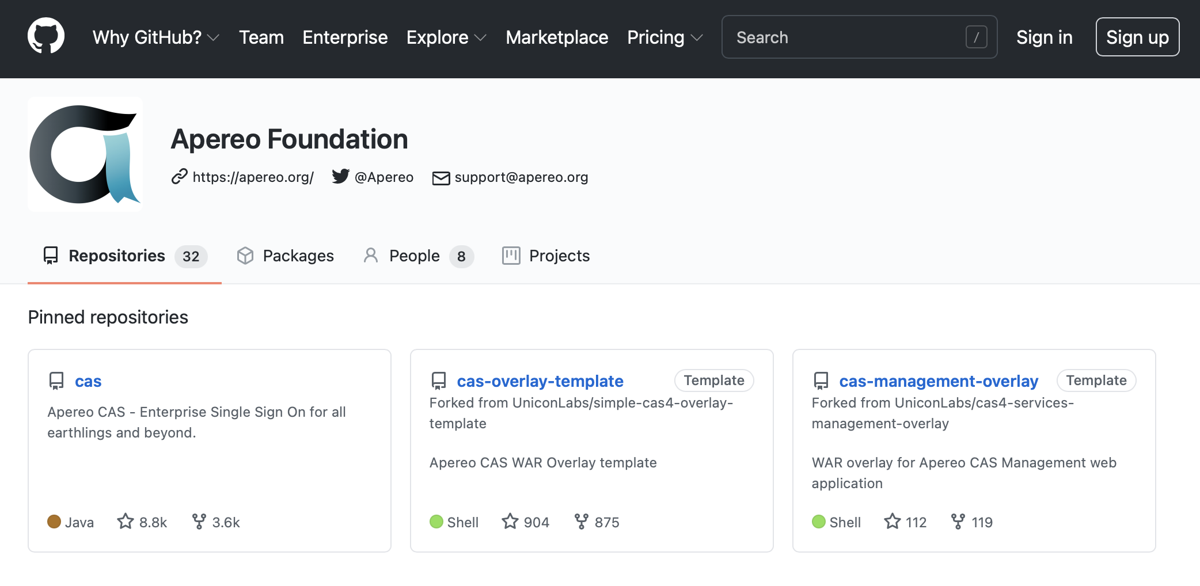Screen dimensions: 1200x586
Task: Click star icon on cas-management-overlay card
Action: (893, 522)
